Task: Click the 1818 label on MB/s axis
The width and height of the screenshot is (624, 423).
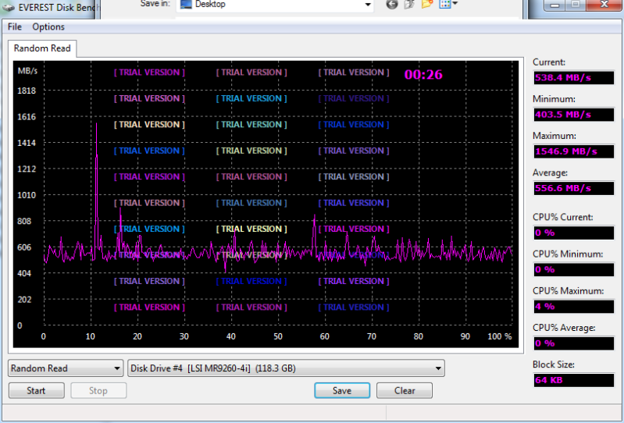Action: (27, 91)
